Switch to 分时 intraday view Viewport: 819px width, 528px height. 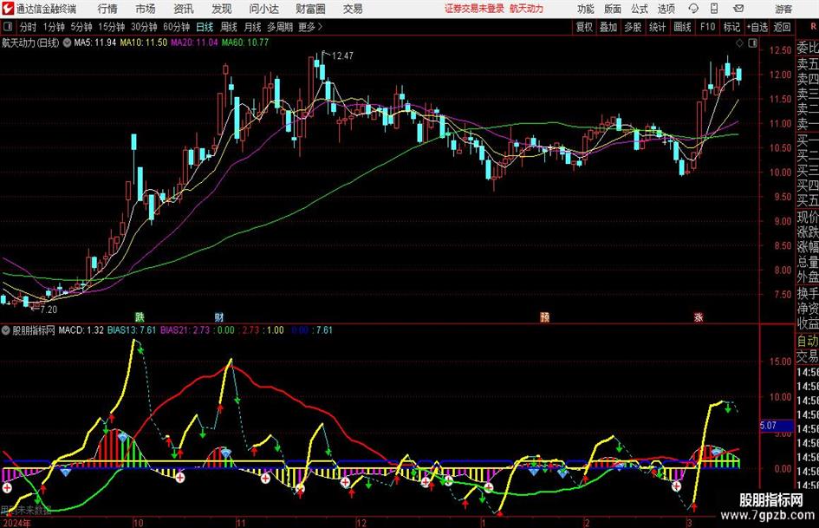(29, 27)
